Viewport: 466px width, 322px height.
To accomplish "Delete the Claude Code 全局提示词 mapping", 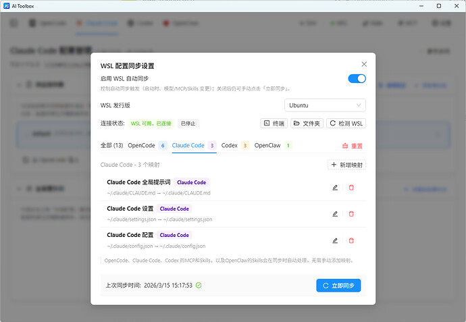I will [351, 188].
